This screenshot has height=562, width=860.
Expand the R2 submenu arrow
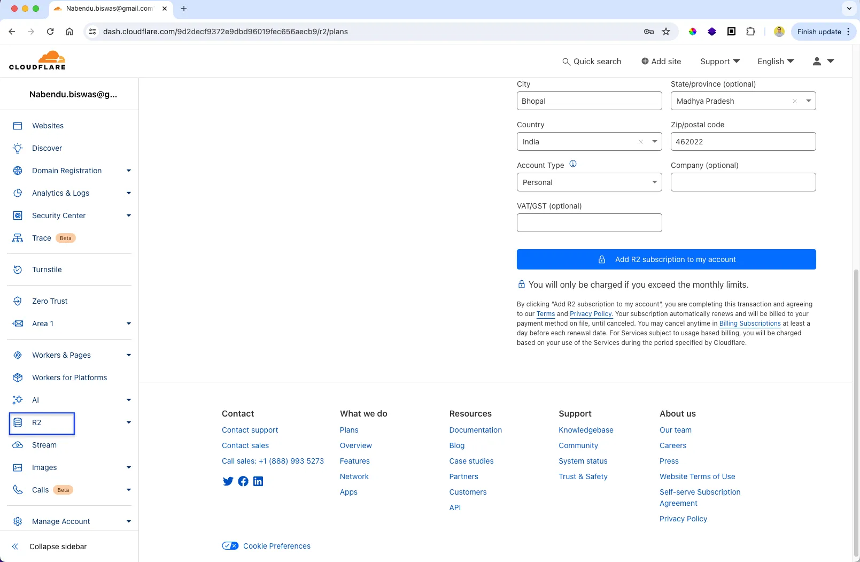129,422
